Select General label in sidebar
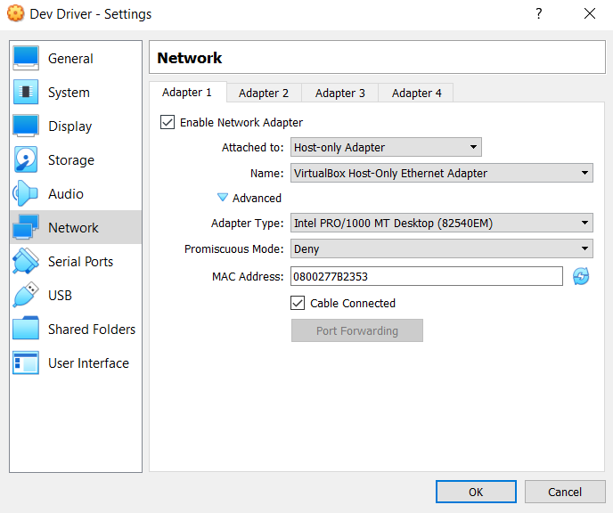613x513 pixels. tap(70, 59)
